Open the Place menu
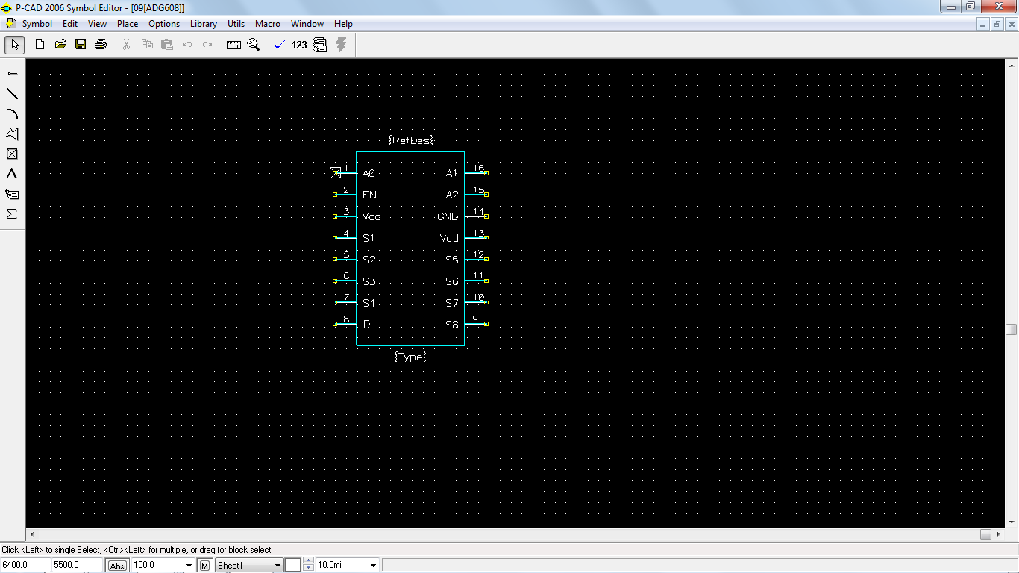This screenshot has width=1019, height=573. click(x=128, y=24)
